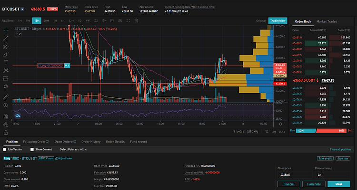Switch chart to TradingView view
Image resolution: width=357 pixels, height=190 pixels.
(278, 21)
